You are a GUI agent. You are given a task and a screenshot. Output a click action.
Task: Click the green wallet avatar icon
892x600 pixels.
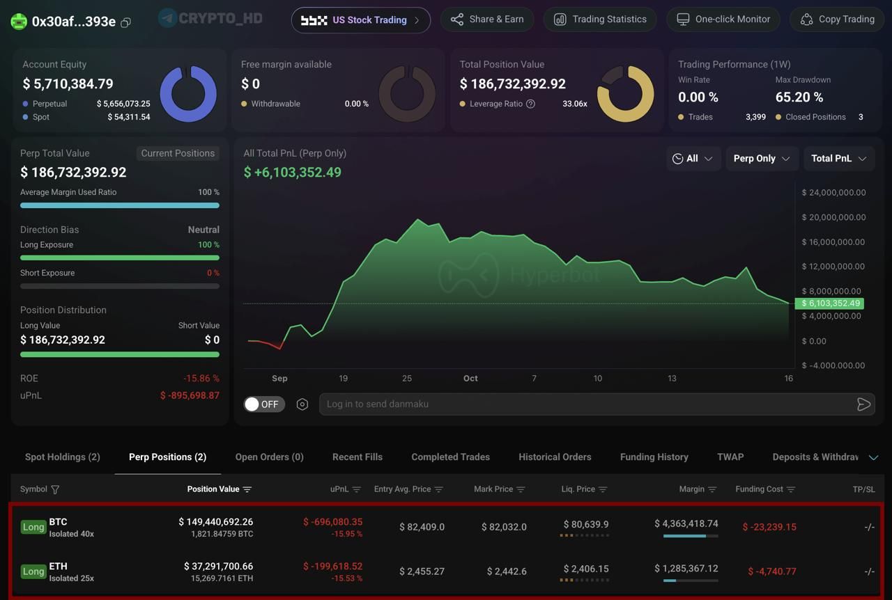(19, 22)
